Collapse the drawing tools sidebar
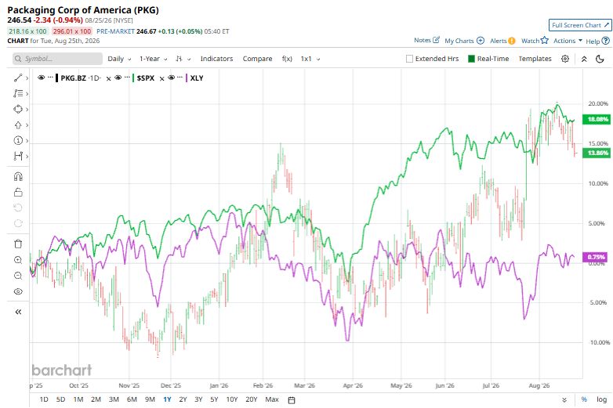The image size is (613, 408). point(18,312)
